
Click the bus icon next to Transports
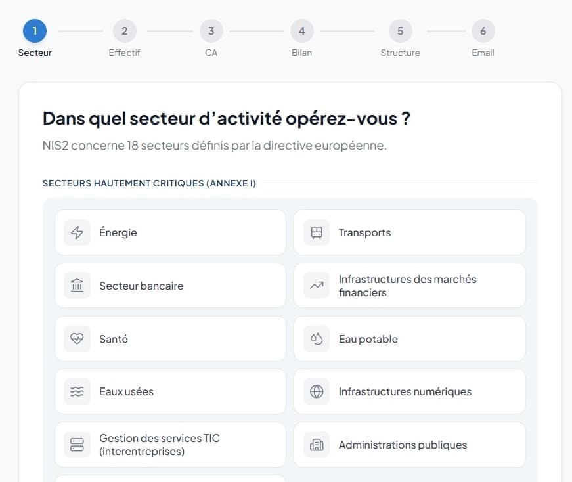(317, 232)
